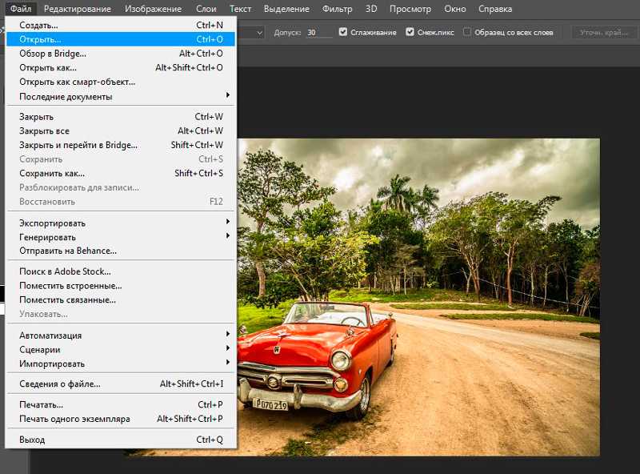The image size is (640, 474).
Task: Enable the Образец со всех слоев checkbox
Action: point(467,32)
